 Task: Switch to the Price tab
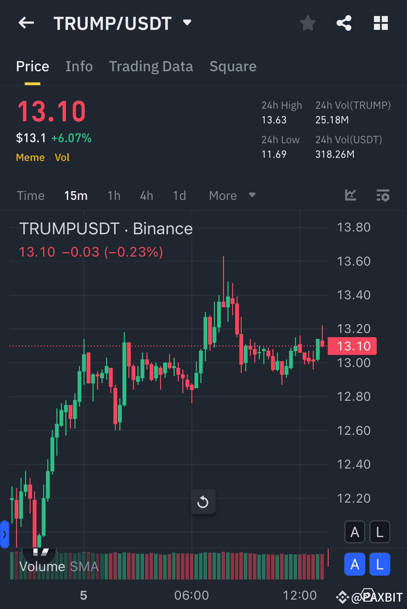coord(32,66)
